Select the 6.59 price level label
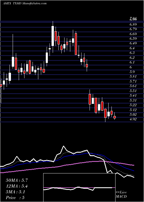This screenshot has height=202, width=144. (133, 38)
